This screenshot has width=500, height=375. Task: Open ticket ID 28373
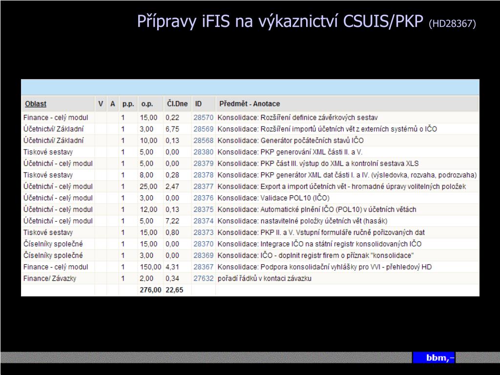pyautogui.click(x=203, y=232)
